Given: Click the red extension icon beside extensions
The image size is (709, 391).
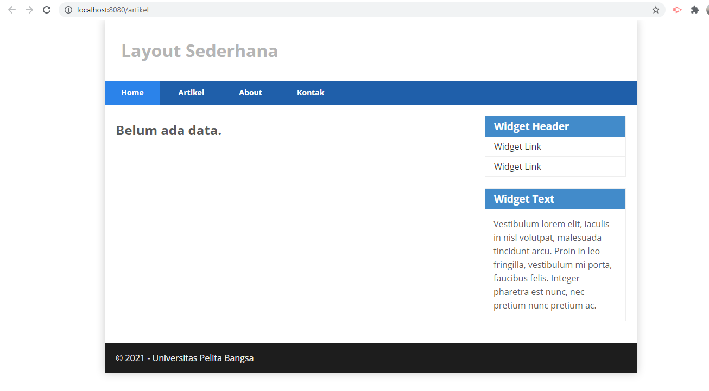Looking at the screenshot, I should coord(676,9).
